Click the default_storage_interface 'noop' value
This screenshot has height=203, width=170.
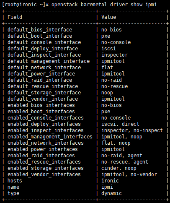coord(107,93)
